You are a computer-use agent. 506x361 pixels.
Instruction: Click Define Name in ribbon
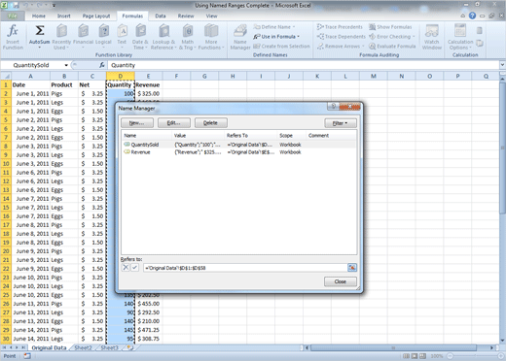tap(274, 27)
